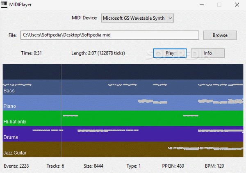
Task: Click the File path input field
Action: tap(109, 35)
